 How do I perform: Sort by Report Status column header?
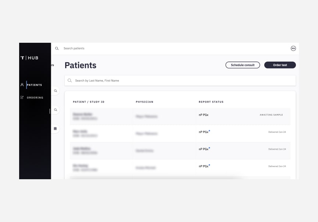pyautogui.click(x=211, y=102)
